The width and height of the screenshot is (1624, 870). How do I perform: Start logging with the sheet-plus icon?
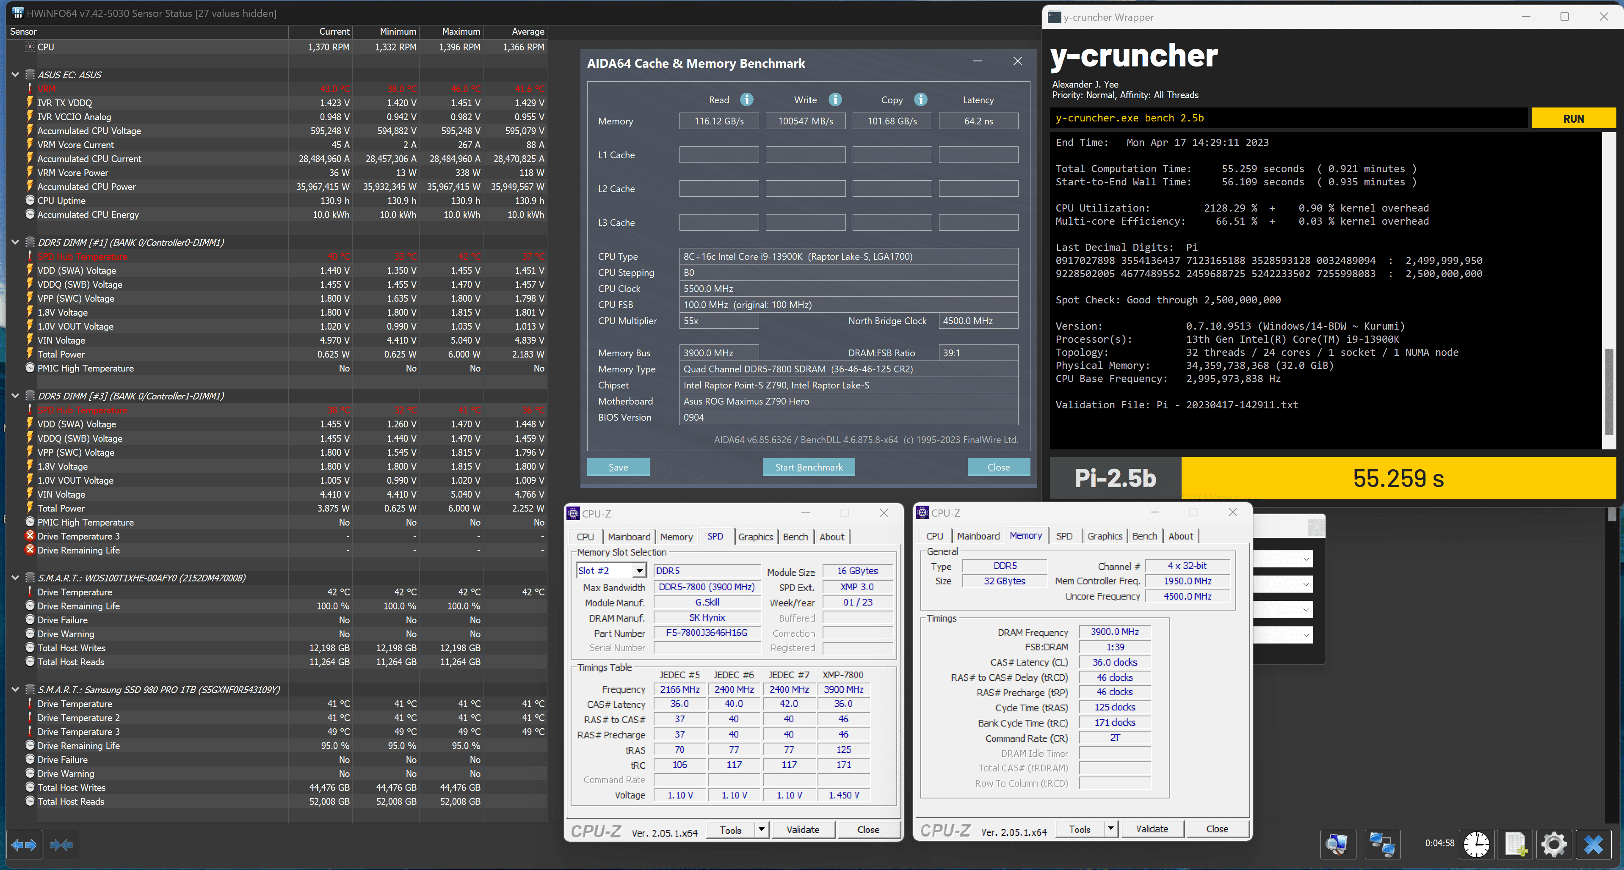1516,844
